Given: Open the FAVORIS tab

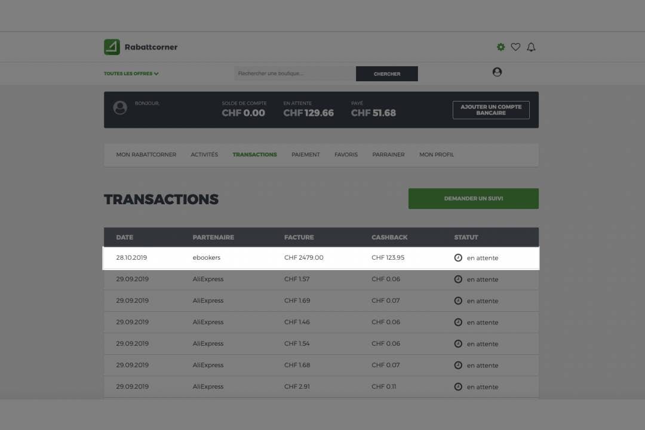Looking at the screenshot, I should tap(346, 154).
